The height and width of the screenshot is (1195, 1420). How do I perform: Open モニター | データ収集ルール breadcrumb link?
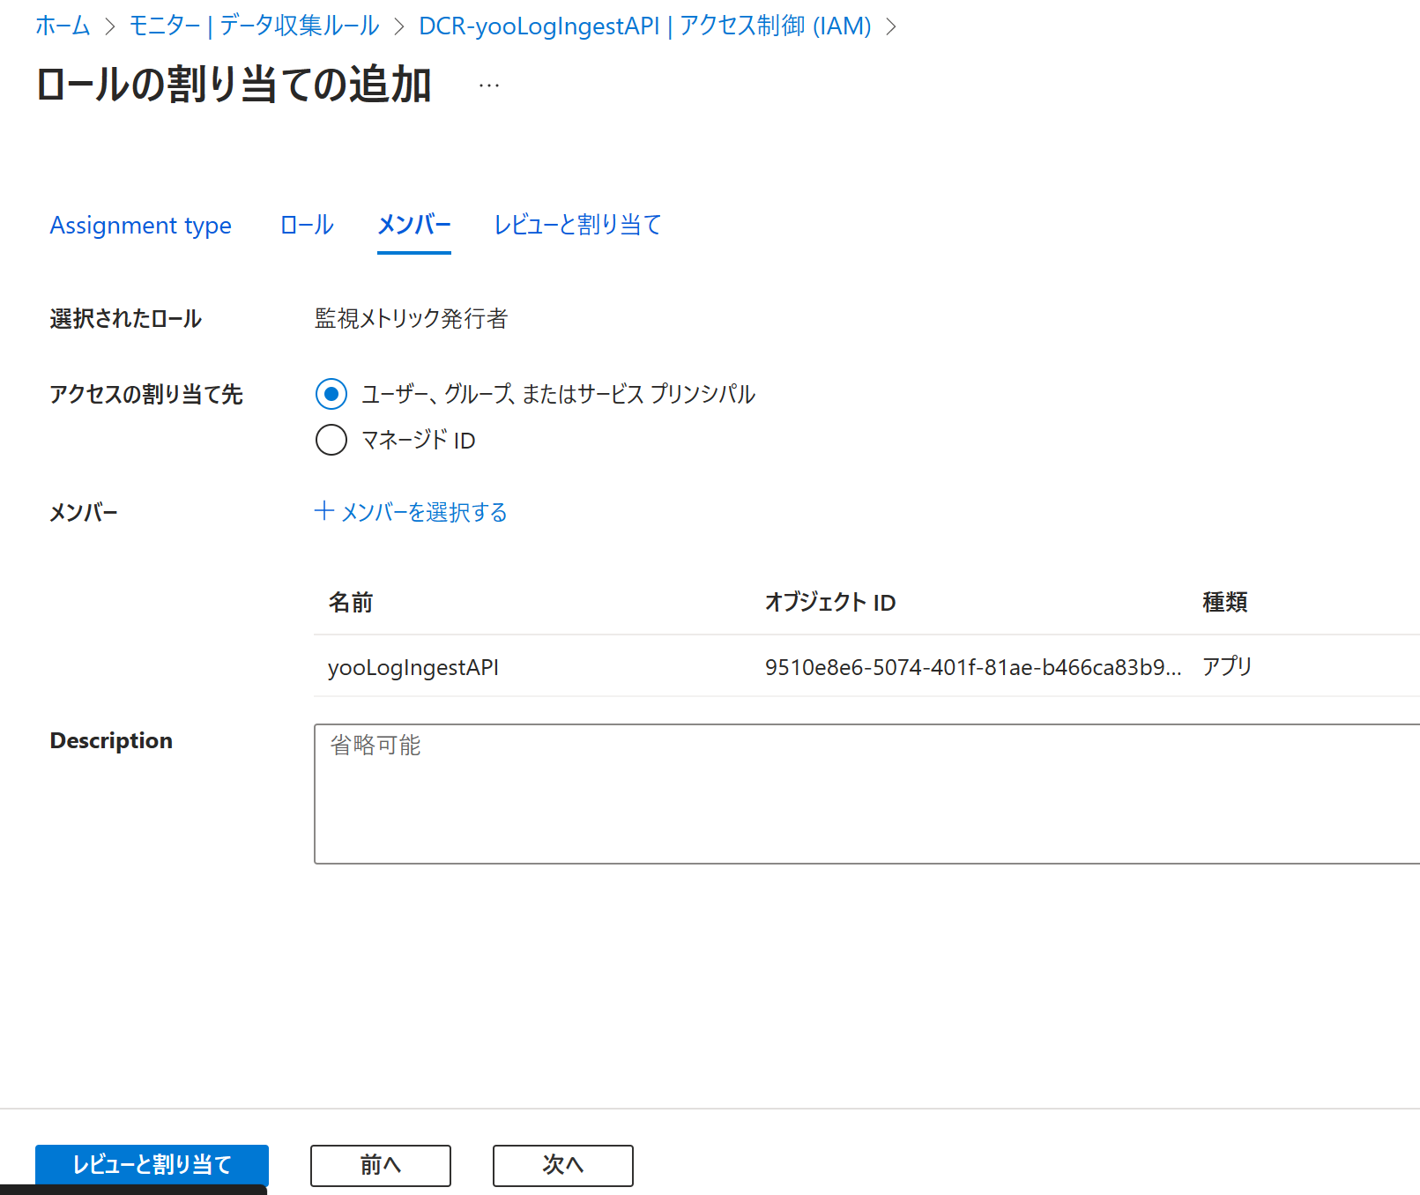click(253, 26)
